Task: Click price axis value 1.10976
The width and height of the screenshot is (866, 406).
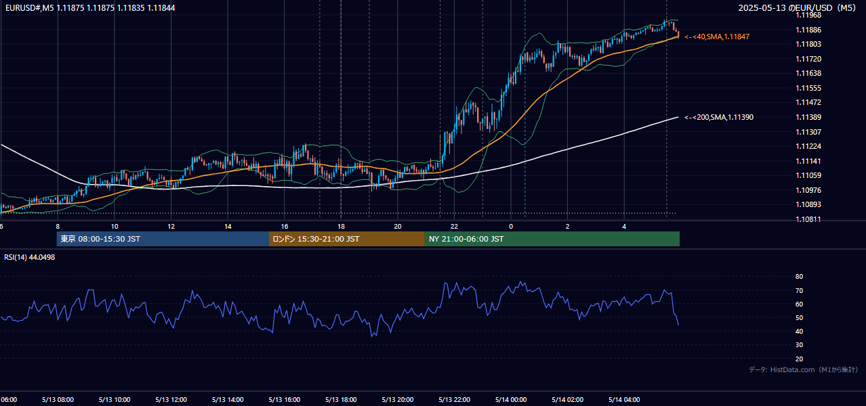Action: [x=808, y=190]
